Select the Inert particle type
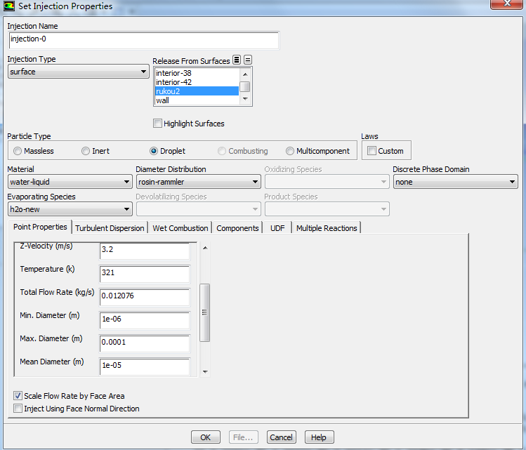 pyautogui.click(x=86, y=151)
